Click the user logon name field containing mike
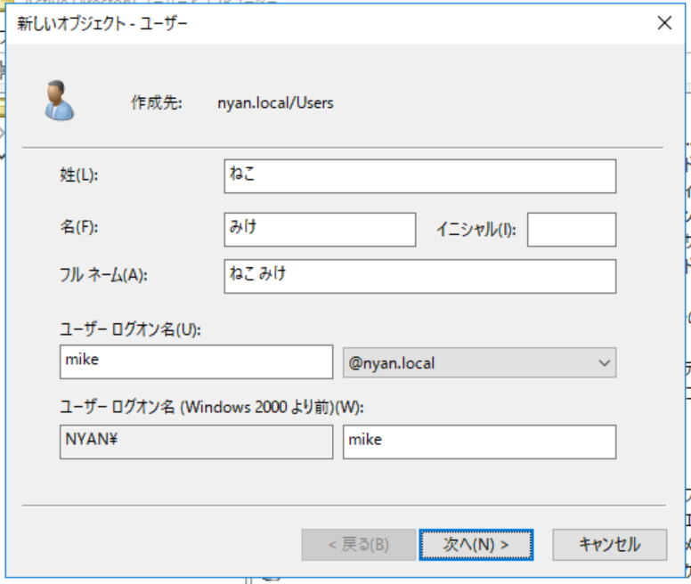 pyautogui.click(x=196, y=362)
